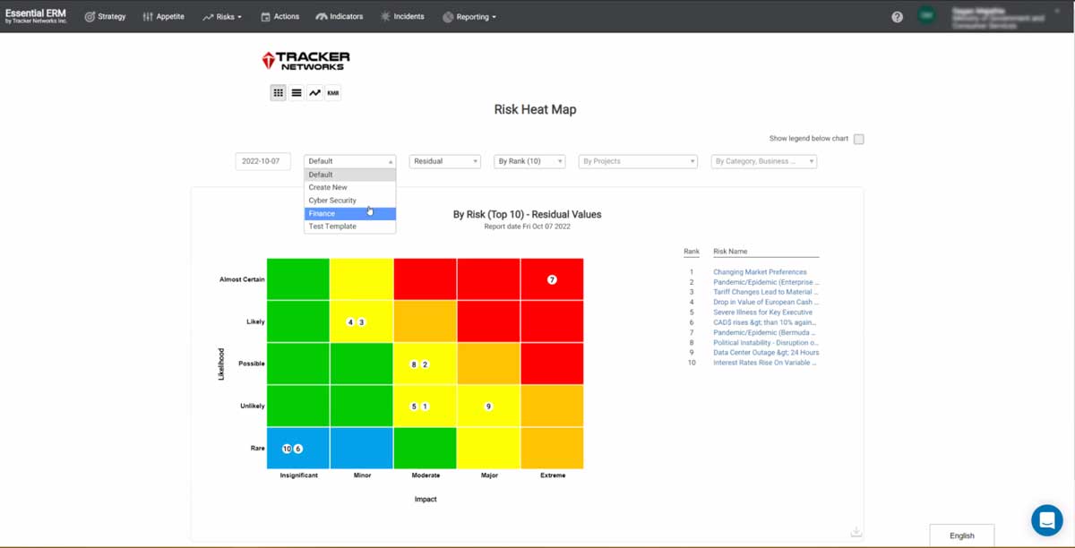
Task: Select the grid heat map view
Action: tap(278, 92)
